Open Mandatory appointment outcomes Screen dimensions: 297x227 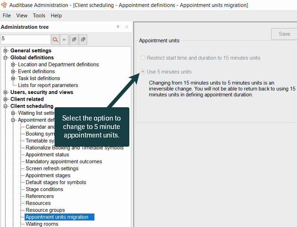click(64, 161)
